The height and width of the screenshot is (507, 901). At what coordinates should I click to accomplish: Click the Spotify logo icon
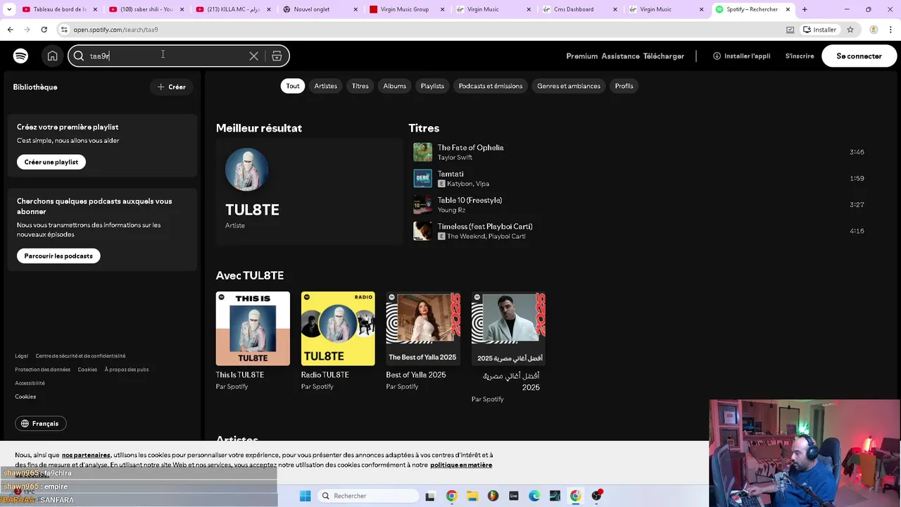click(x=20, y=56)
